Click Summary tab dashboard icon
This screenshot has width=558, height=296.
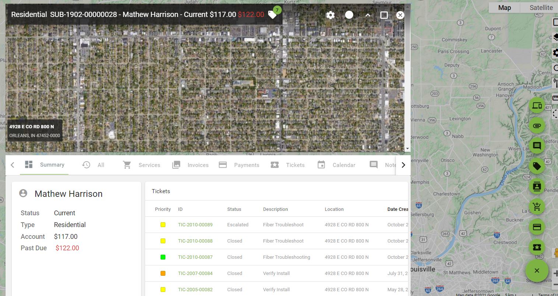[x=29, y=164]
